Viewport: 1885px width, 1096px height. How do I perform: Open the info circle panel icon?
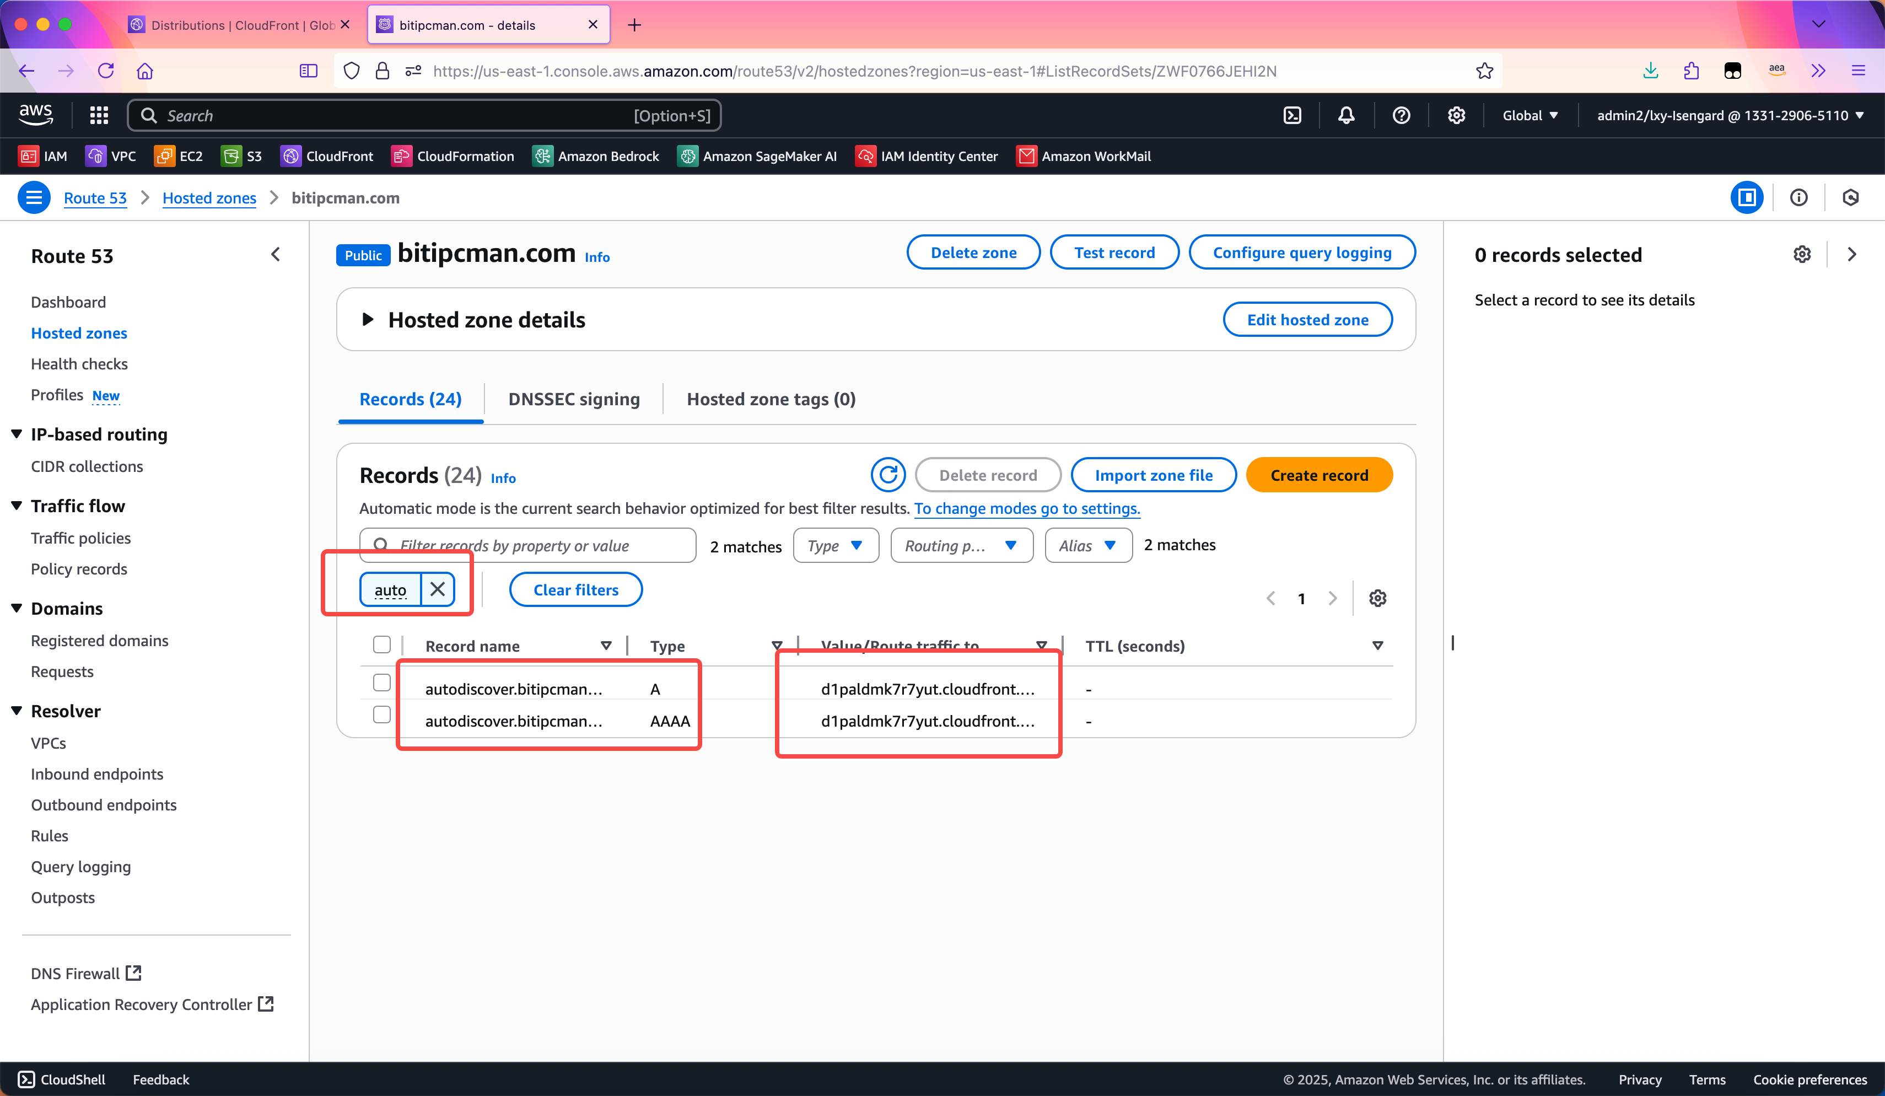1798,197
